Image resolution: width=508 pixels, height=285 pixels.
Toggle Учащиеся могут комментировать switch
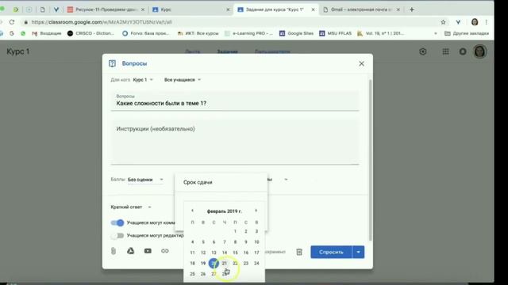(117, 222)
